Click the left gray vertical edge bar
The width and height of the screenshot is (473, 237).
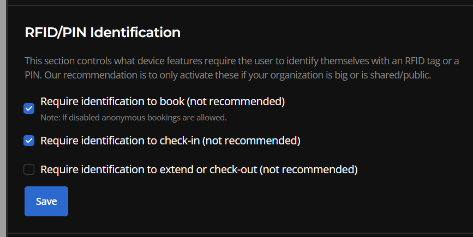(3, 118)
